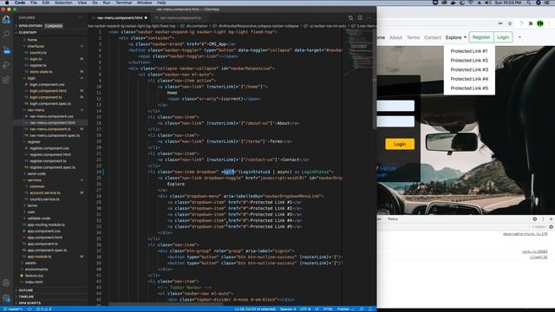555x312 pixels.
Task: Open the caret dropdown right of the Login button
Action: (x=519, y=37)
